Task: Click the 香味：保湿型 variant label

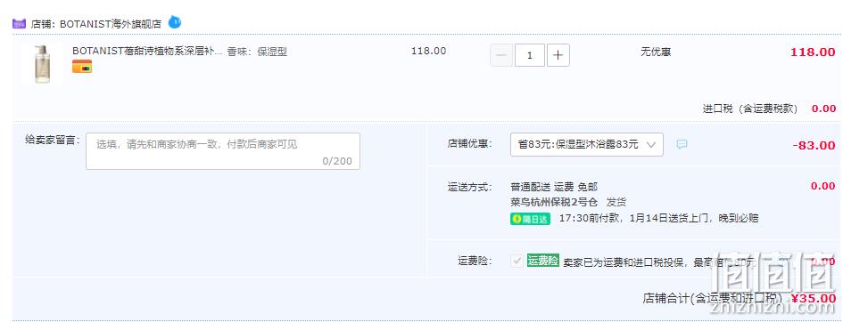Action: (257, 52)
